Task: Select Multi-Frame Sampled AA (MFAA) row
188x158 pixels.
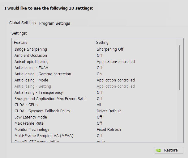Action: pos(95,135)
